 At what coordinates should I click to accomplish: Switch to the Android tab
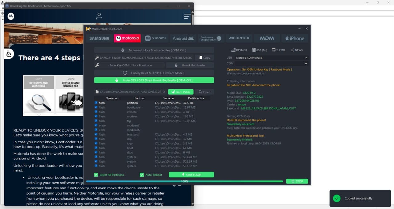coord(183,38)
